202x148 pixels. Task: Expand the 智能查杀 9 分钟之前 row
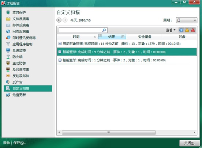pos(60,52)
